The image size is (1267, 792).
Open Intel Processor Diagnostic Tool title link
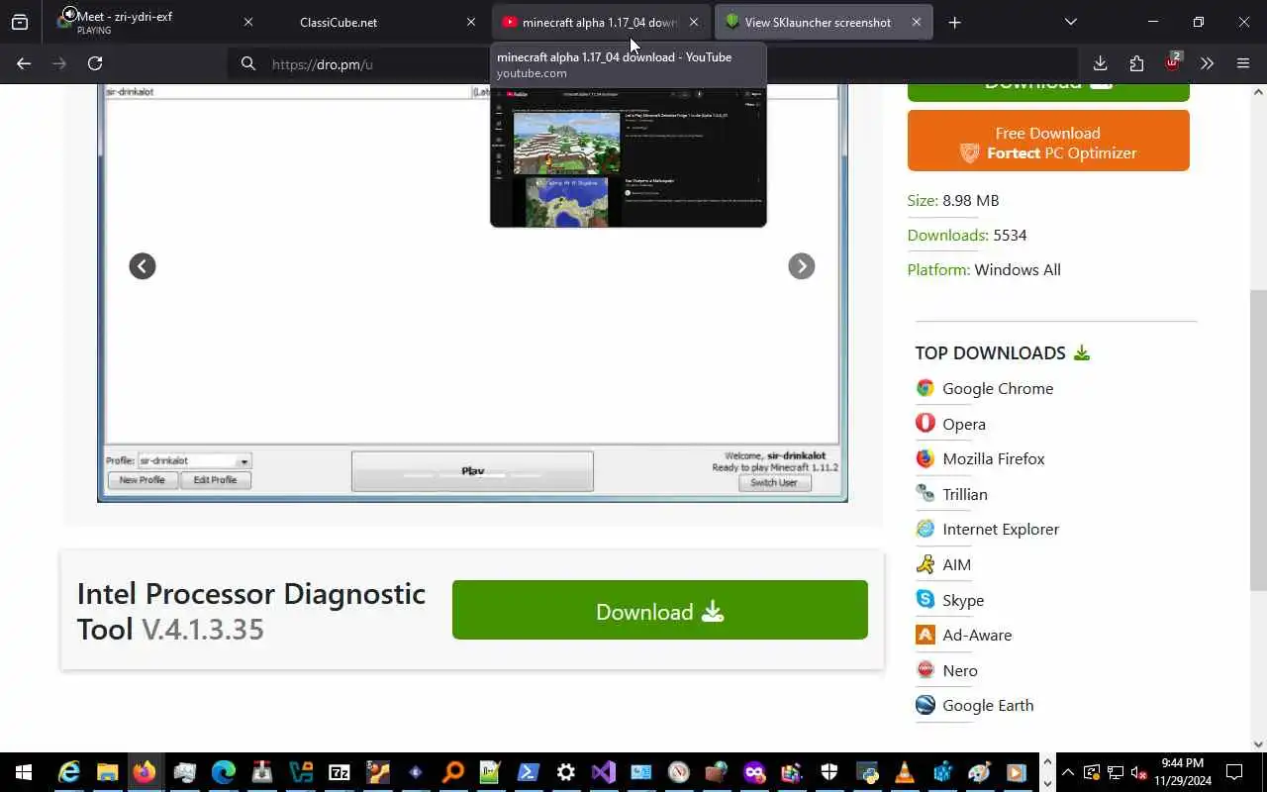point(251,611)
